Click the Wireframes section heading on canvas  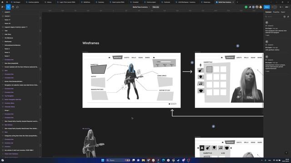click(x=91, y=43)
